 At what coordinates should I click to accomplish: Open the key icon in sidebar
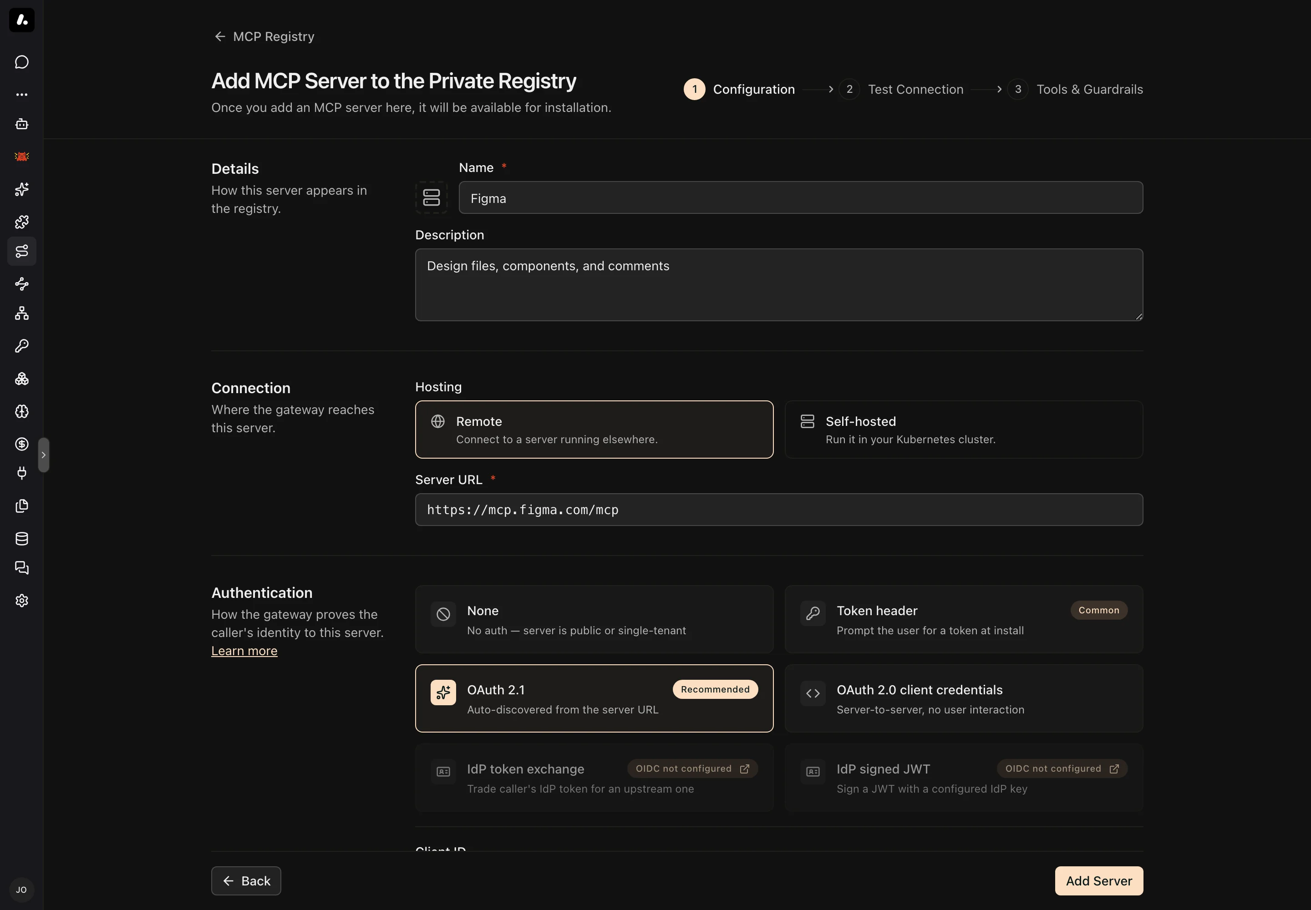[x=22, y=346]
